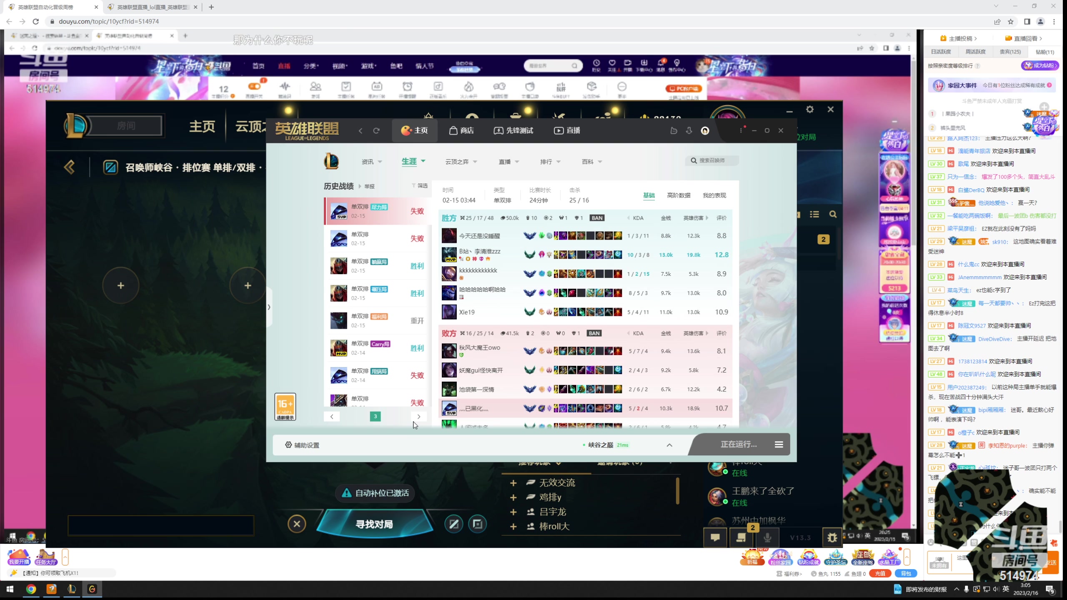This screenshot has height=600, width=1067.
Task: Open the 辅助设置 gear settings
Action: pos(302,445)
